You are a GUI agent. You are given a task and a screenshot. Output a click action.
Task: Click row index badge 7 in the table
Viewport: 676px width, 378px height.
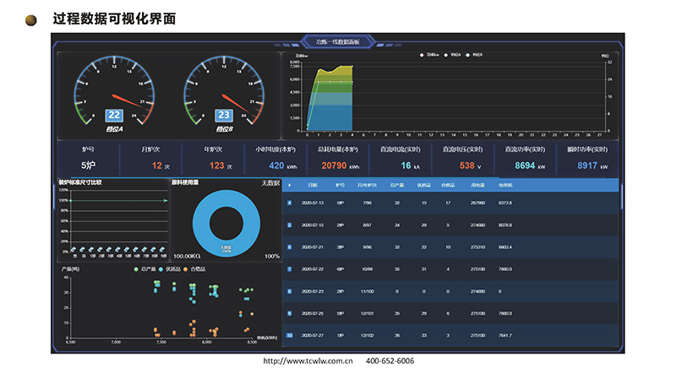tap(289, 269)
